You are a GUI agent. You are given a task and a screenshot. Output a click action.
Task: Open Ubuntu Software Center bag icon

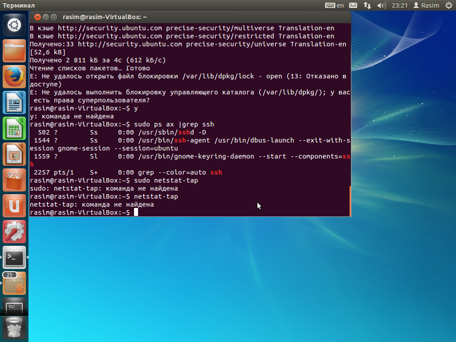pos(14,180)
